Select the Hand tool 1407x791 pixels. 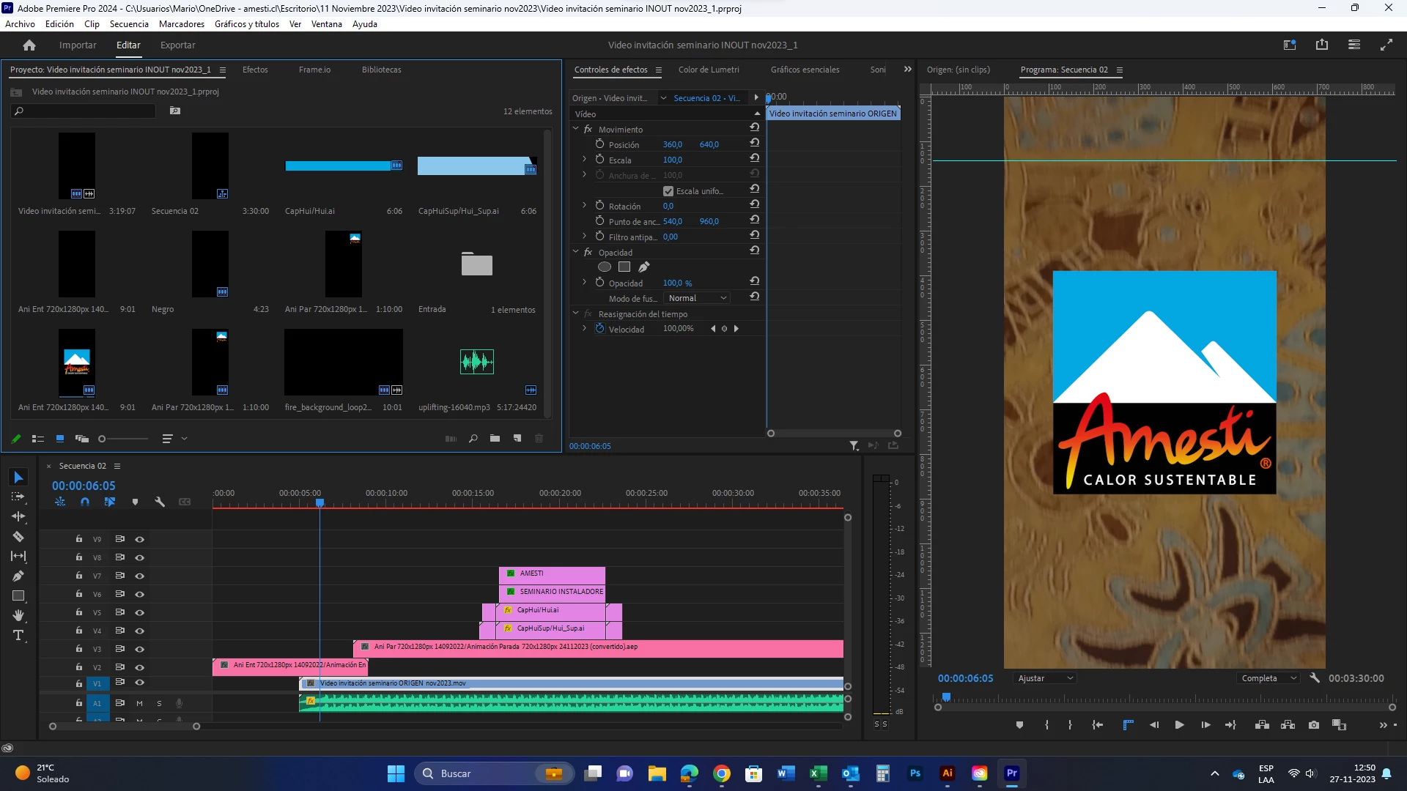[x=18, y=615]
